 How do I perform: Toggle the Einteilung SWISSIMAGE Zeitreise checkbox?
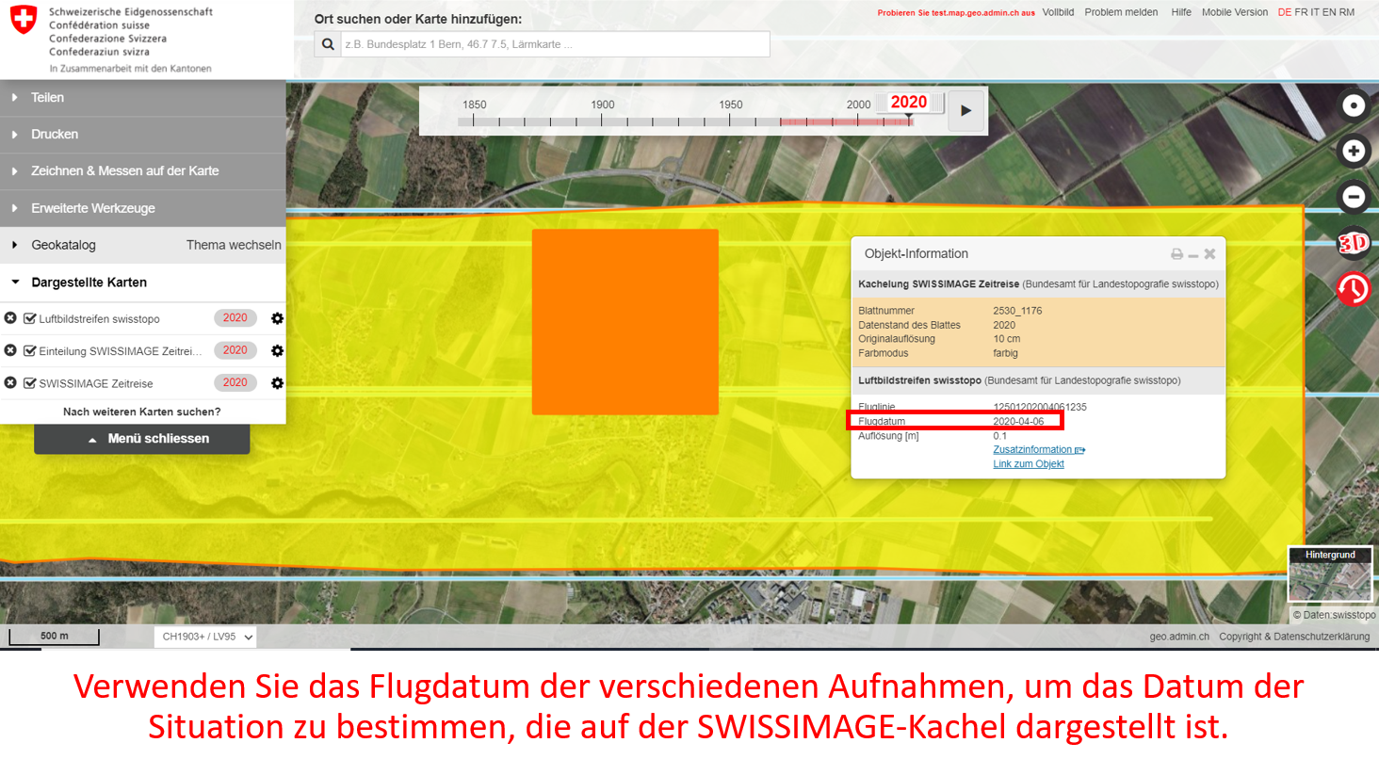pos(29,350)
